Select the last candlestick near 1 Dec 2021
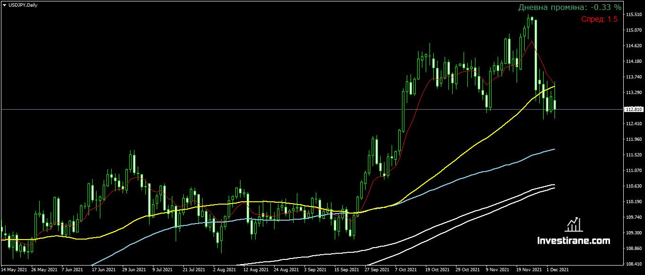Image resolution: width=645 pixels, height=275 pixels. coord(554,104)
